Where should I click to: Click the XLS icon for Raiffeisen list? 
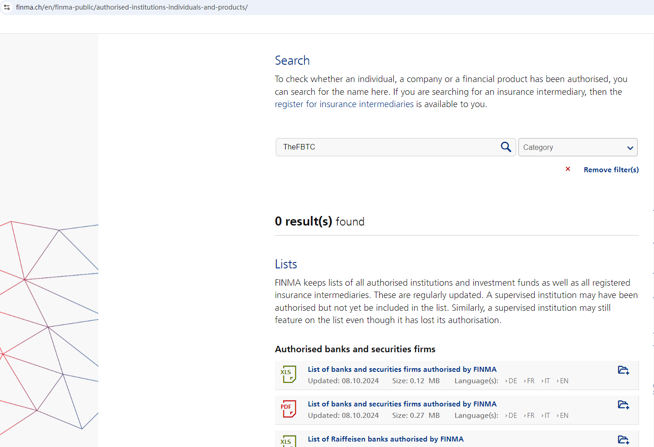point(289,441)
